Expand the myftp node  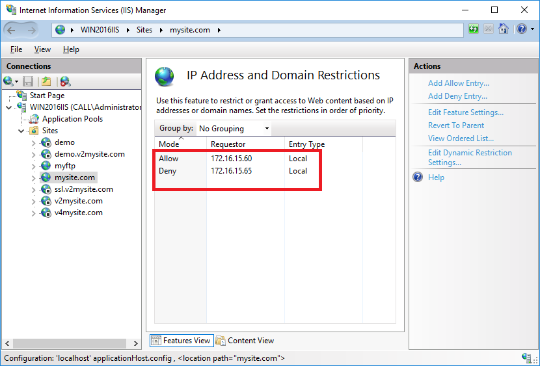pyautogui.click(x=33, y=166)
